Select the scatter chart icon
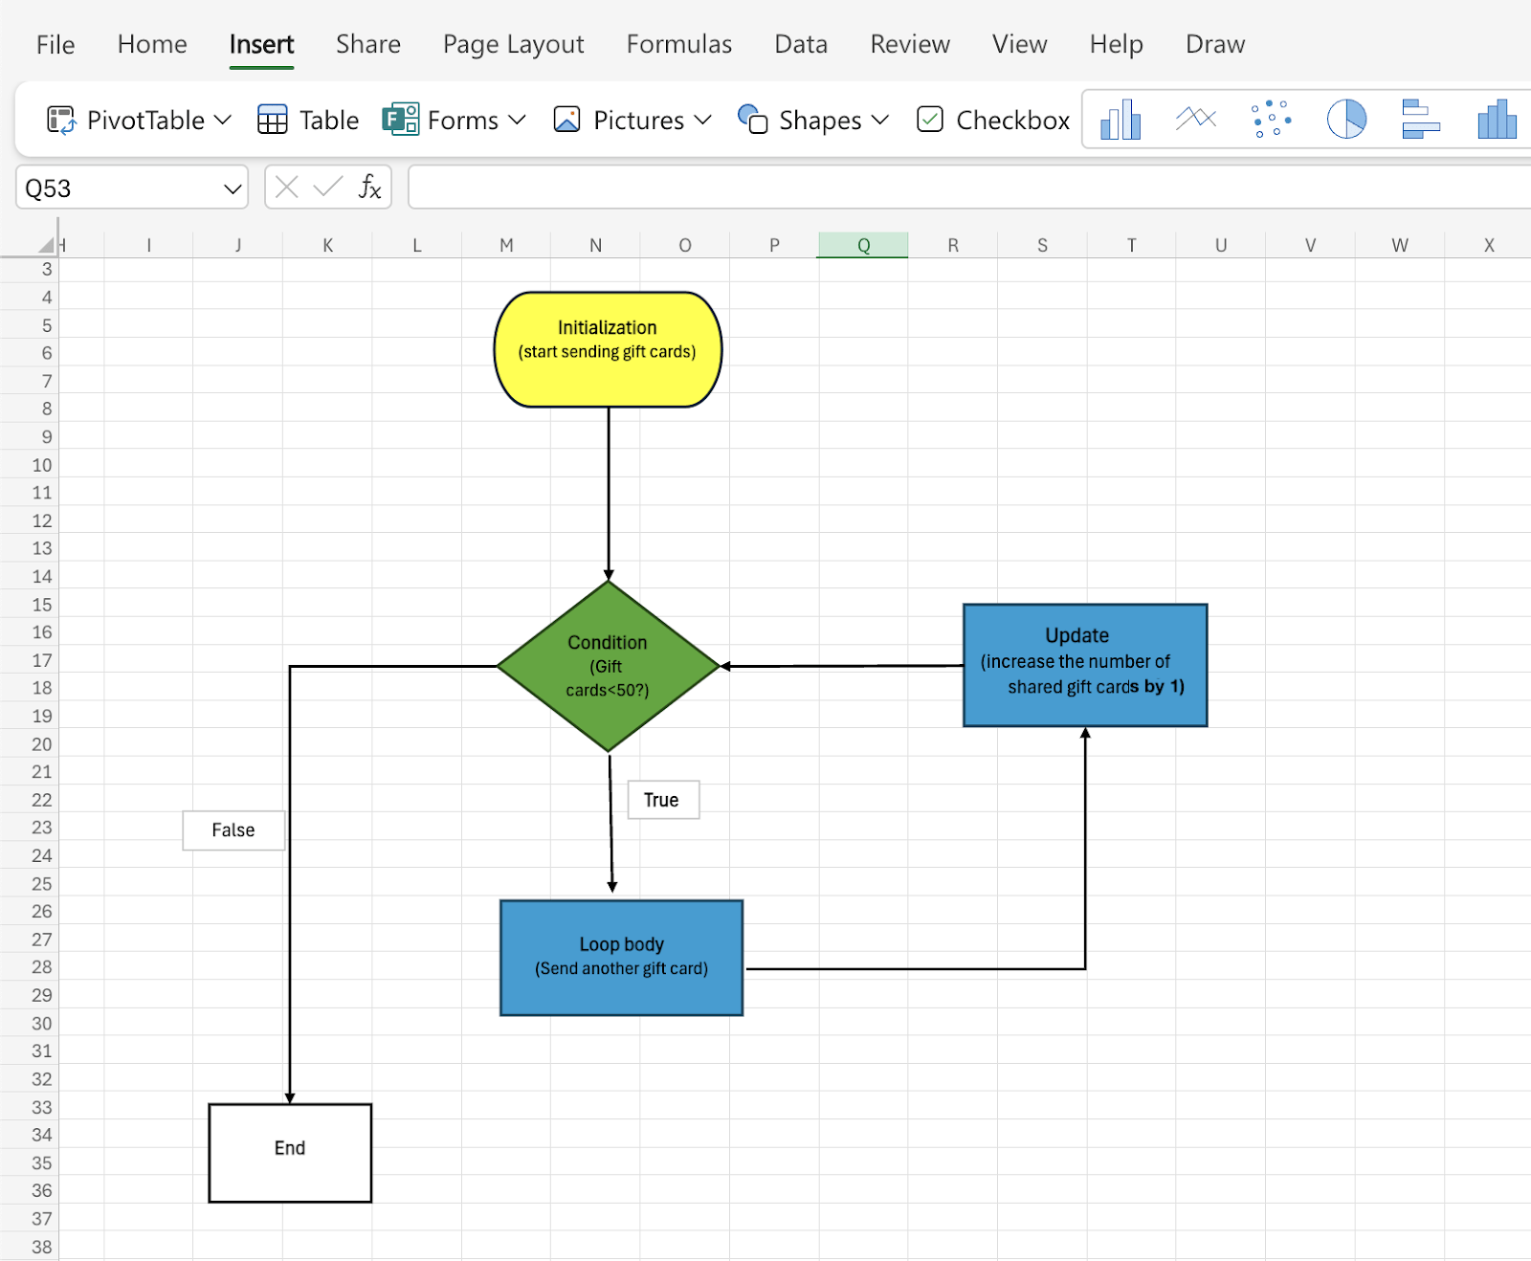This screenshot has width=1531, height=1261. click(x=1271, y=120)
